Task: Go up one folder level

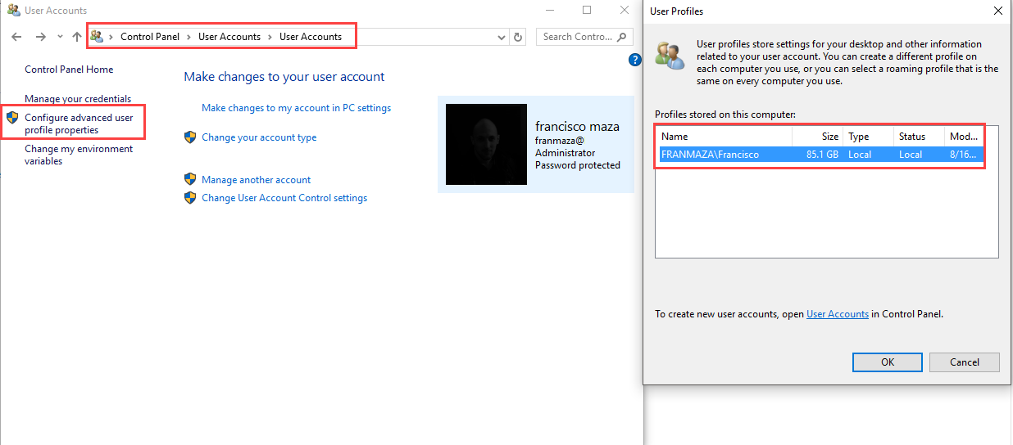Action: coord(77,37)
